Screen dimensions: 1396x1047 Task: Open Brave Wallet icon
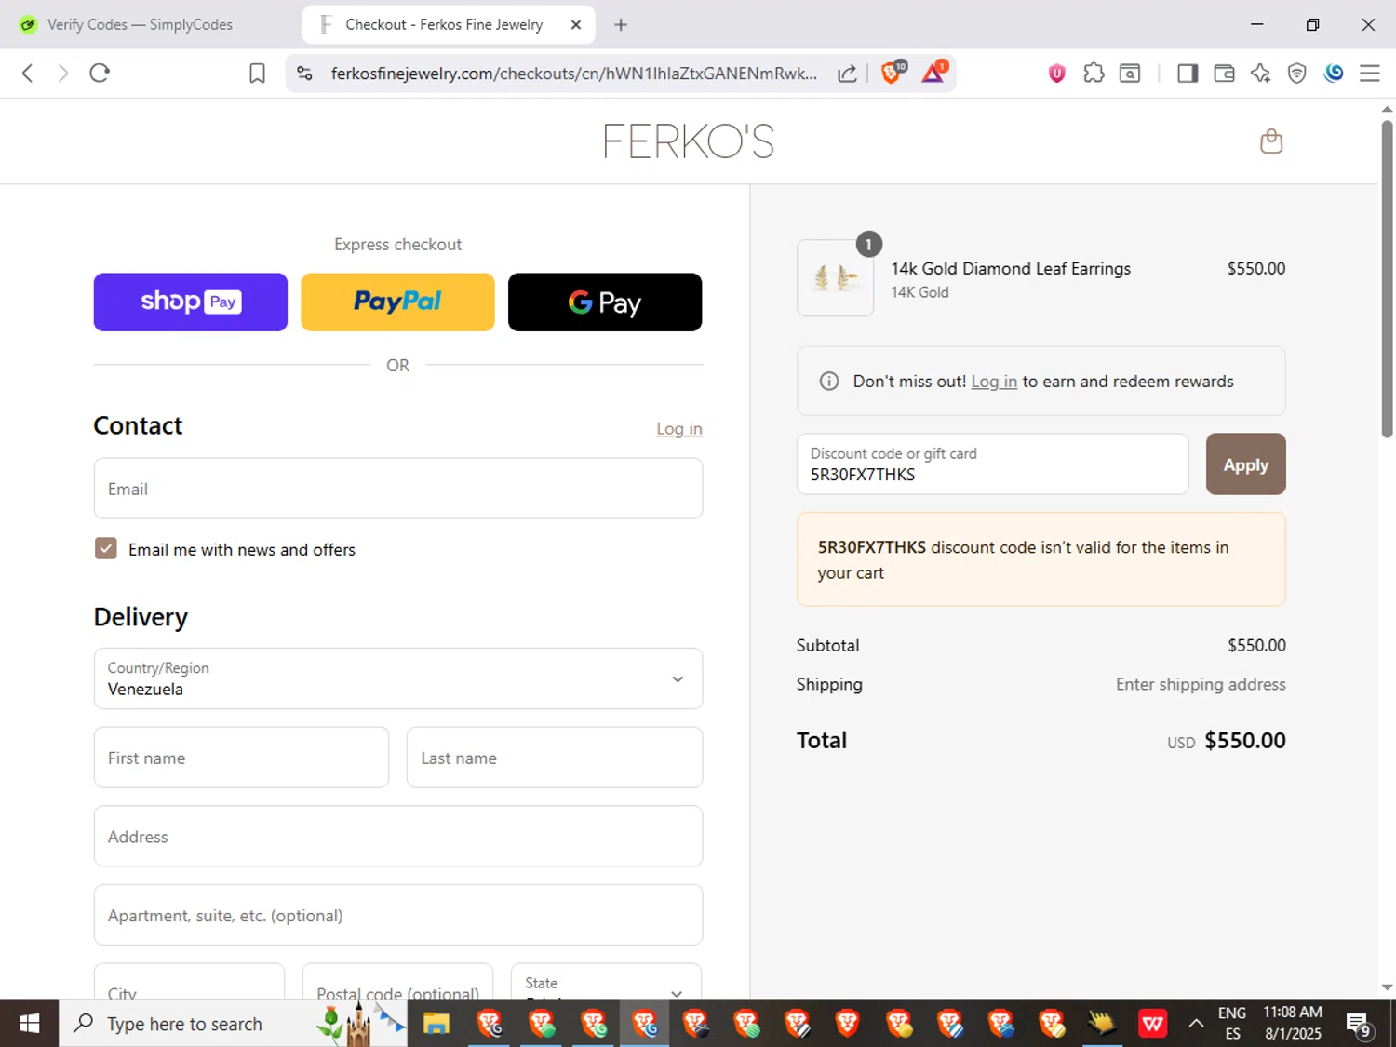click(1224, 74)
